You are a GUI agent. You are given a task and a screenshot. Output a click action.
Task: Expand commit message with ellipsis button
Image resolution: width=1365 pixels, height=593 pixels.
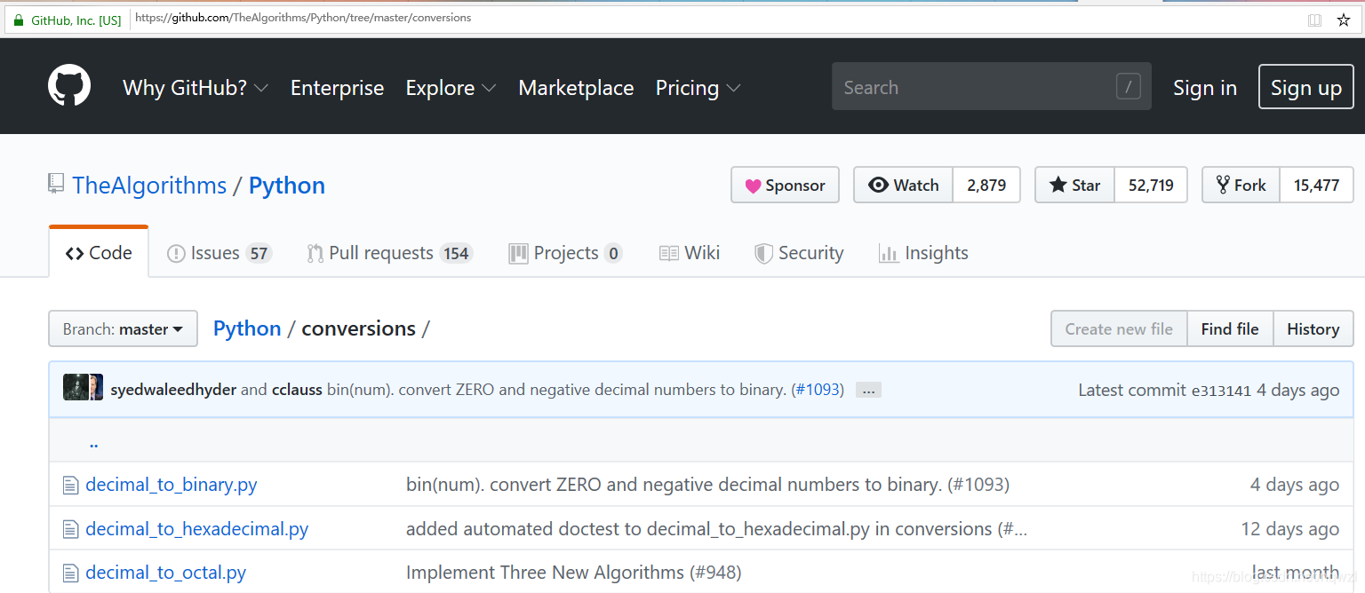click(868, 390)
